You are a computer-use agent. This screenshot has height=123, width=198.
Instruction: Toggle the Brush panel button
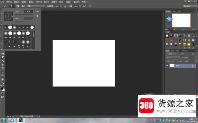pos(18,6)
